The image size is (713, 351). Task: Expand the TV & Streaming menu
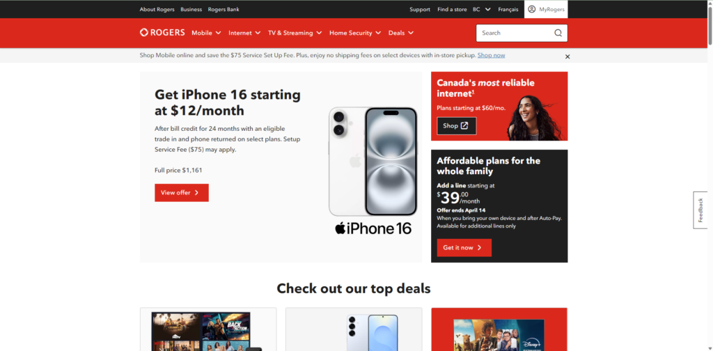click(x=295, y=33)
